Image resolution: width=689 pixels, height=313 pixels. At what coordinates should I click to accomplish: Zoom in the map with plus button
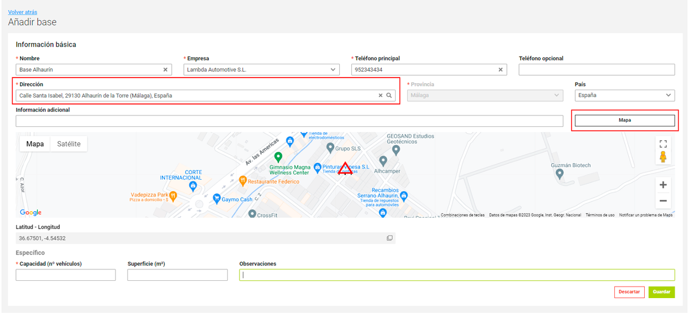663,185
